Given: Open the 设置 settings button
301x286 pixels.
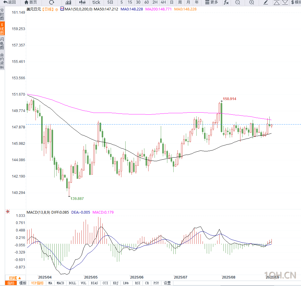Looking at the screenshot, I should click(167, 283).
